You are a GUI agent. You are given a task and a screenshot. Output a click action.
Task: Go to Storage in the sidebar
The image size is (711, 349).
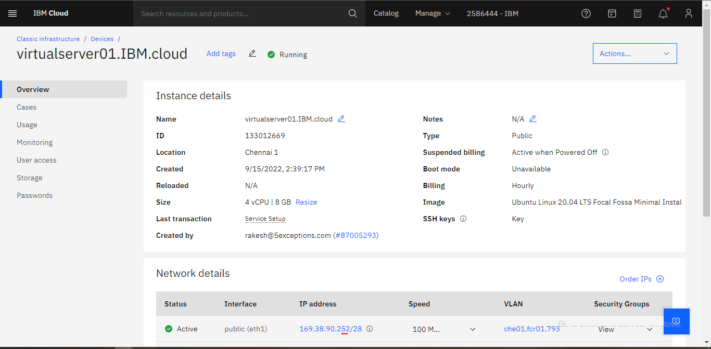[29, 178]
